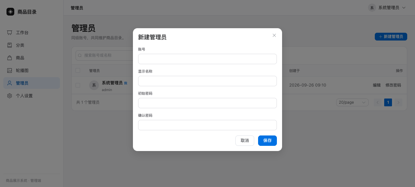Focus the 账号 input field
This screenshot has height=187, width=415.
207,59
